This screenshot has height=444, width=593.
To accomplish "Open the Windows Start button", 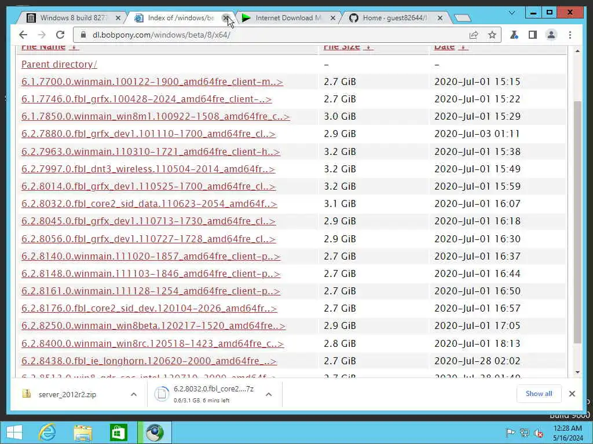I will (x=14, y=432).
